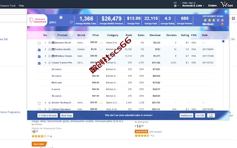Sort table by Price column
The width and height of the screenshot is (237, 148).
96,35
